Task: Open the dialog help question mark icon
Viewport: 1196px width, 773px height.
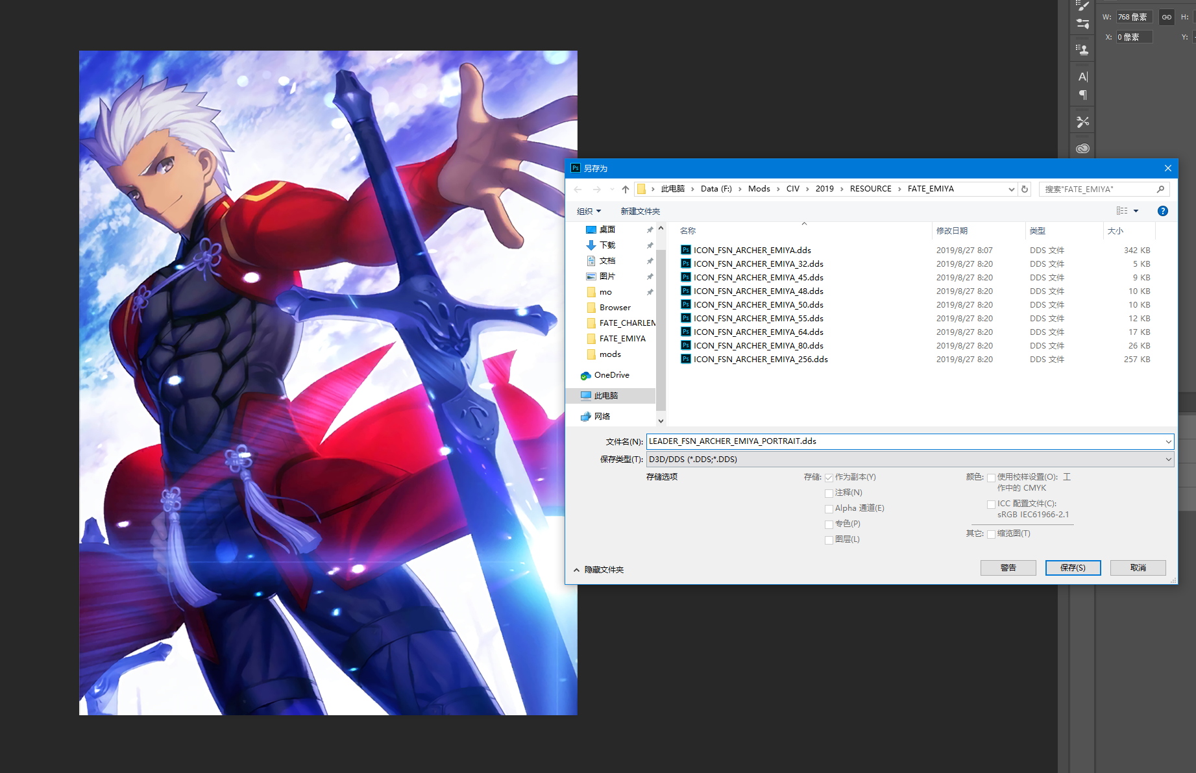Action: click(1163, 211)
